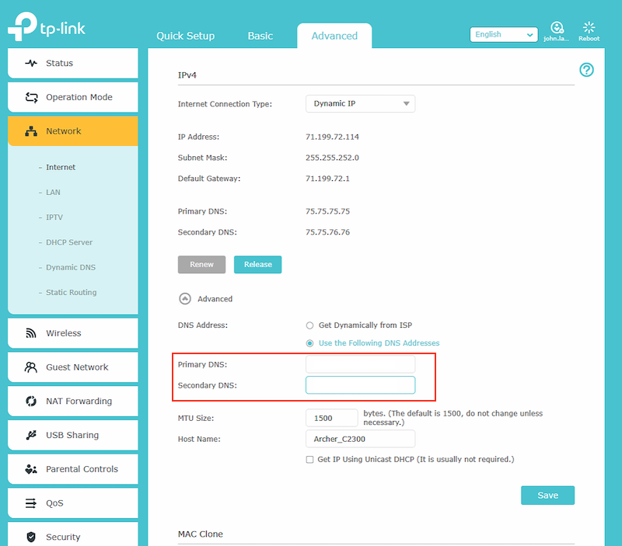The height and width of the screenshot is (546, 622).
Task: Click the tp-link logo
Action: [x=47, y=26]
